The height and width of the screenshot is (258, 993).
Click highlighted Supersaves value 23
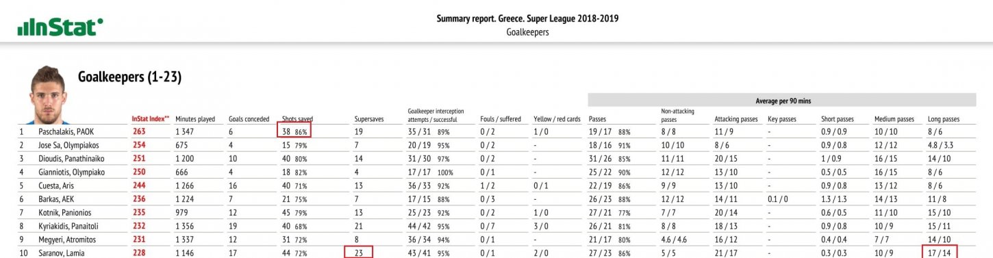point(360,253)
